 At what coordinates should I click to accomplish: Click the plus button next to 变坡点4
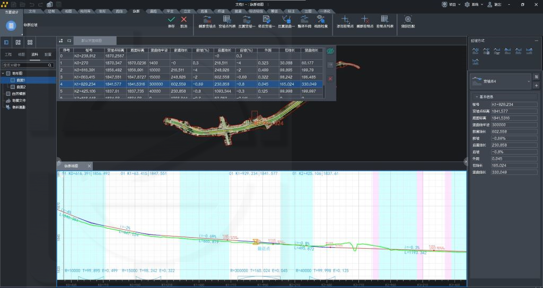(536, 85)
